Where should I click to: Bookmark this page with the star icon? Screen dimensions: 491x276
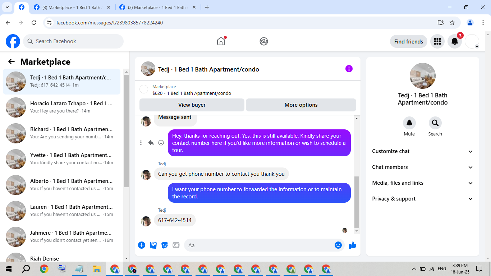452,23
